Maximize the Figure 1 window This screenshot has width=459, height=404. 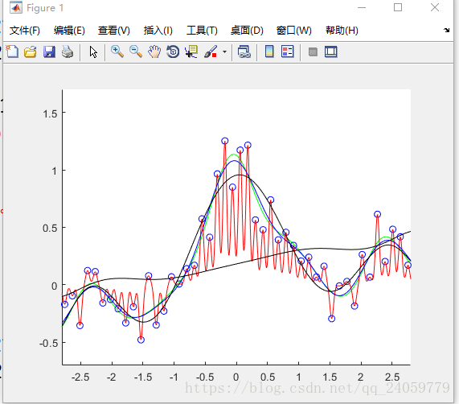398,7
